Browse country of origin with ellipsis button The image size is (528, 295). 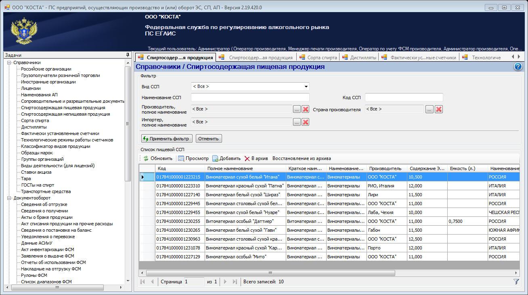430,109
